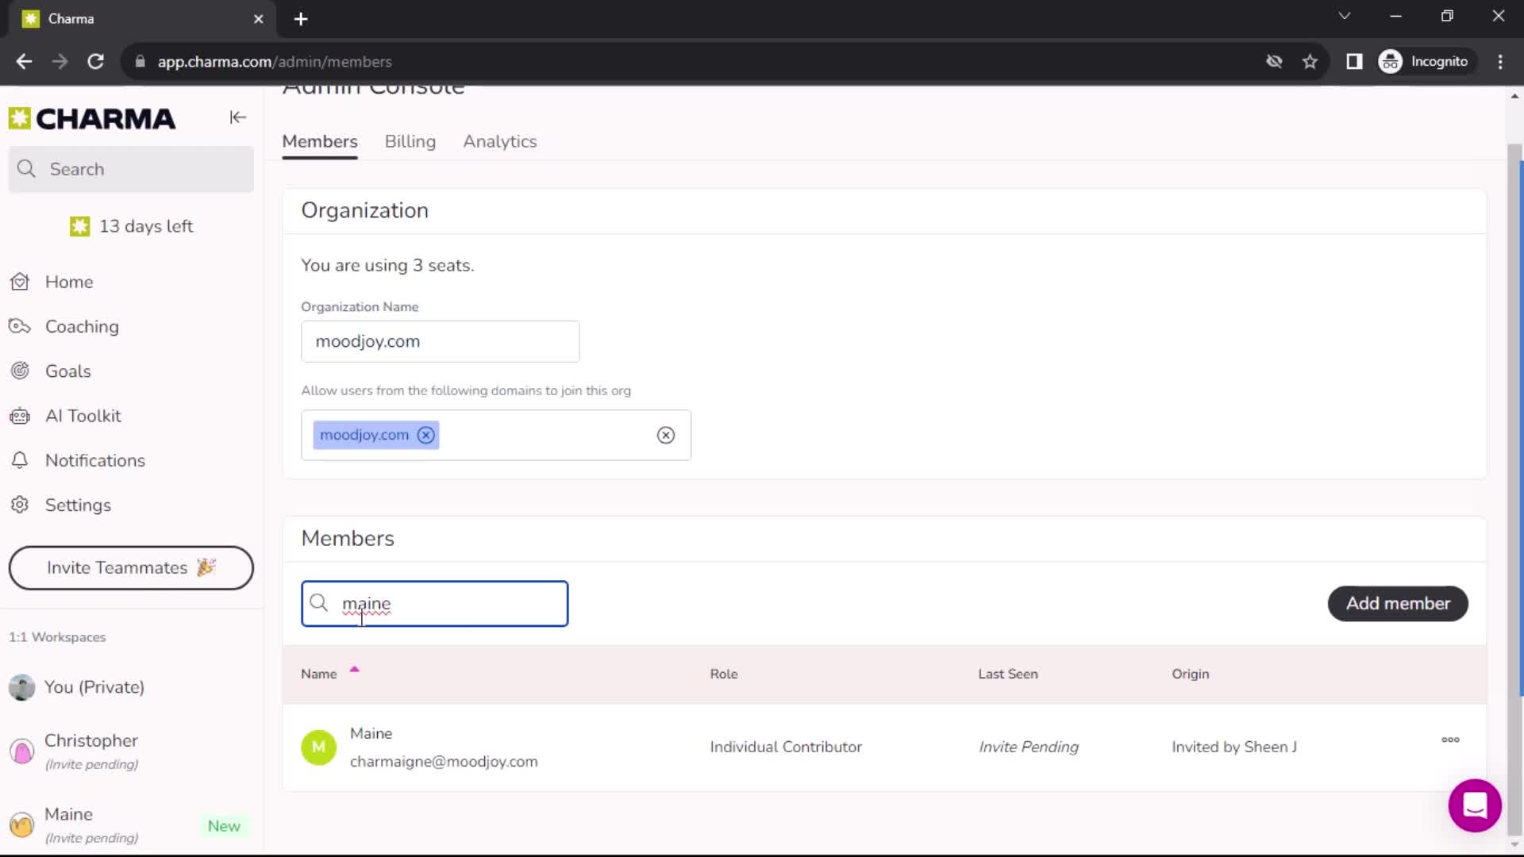Click Maine's green M avatar
1524x857 pixels.
318,747
